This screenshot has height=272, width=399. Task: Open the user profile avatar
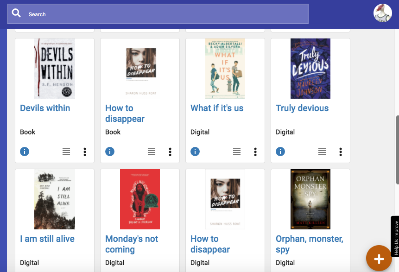tap(382, 13)
